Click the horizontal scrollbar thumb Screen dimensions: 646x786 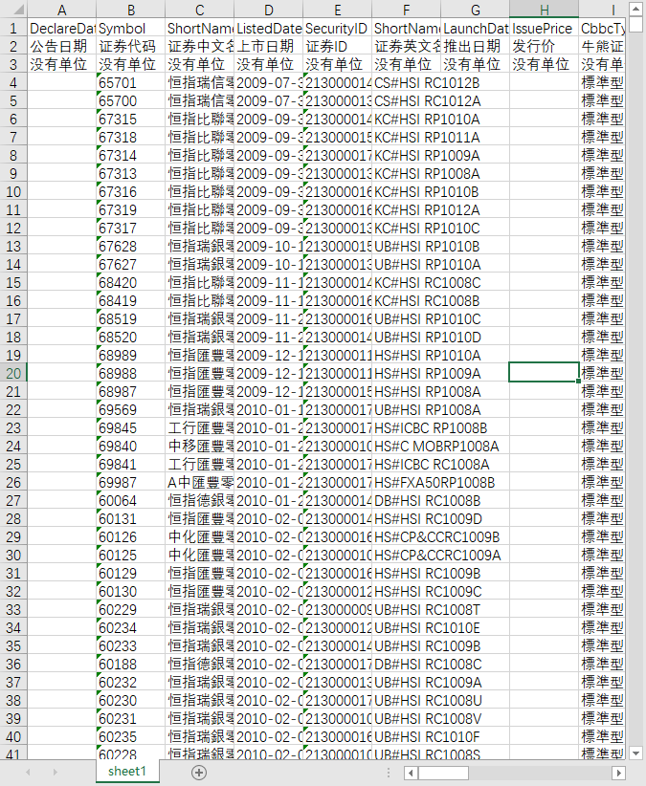[x=443, y=773]
